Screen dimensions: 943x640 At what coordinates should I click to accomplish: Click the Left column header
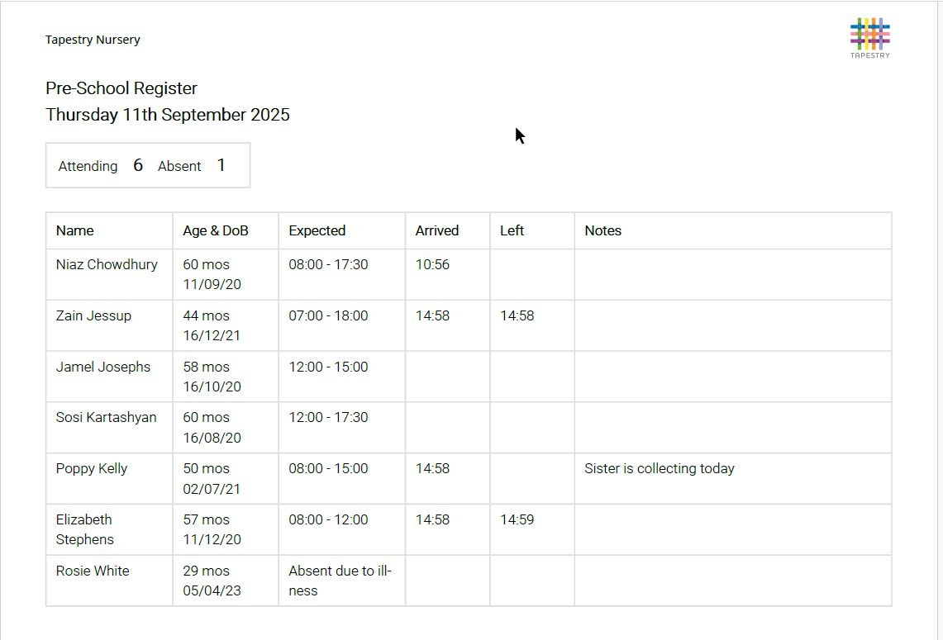click(512, 230)
